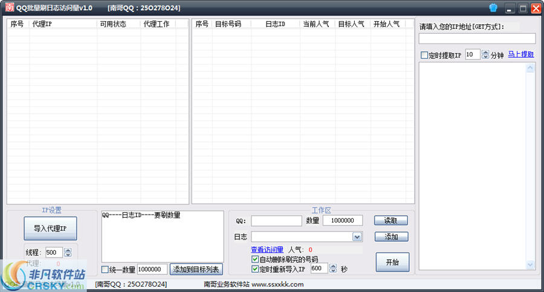
Task: Click the extracted IP results text area
Action: click(473, 167)
